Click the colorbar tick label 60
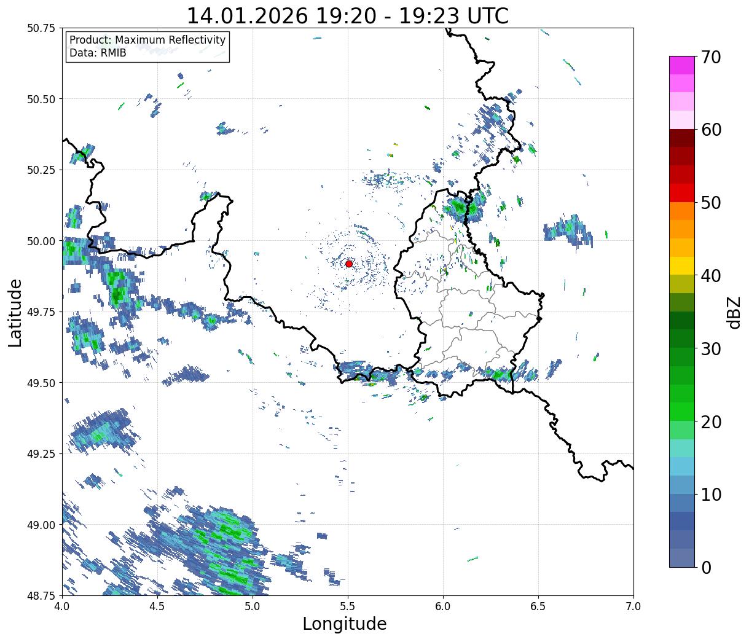749x639 pixels. 710,130
